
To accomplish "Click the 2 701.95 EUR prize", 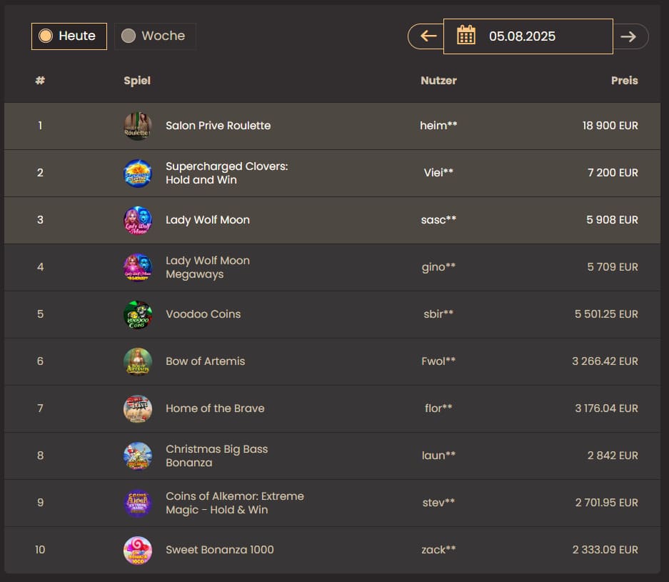I will pyautogui.click(x=607, y=503).
